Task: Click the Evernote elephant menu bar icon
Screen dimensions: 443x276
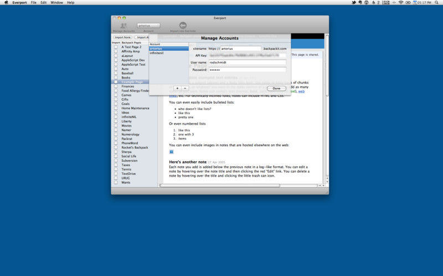Action: coord(360,3)
